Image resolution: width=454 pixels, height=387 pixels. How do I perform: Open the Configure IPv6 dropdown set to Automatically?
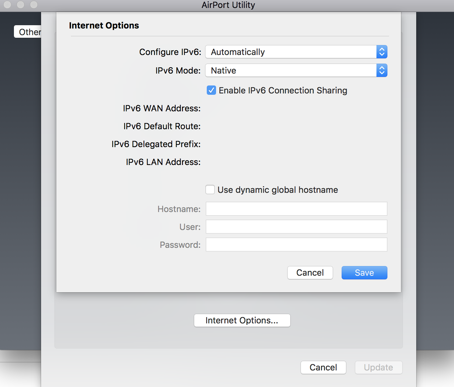[296, 52]
